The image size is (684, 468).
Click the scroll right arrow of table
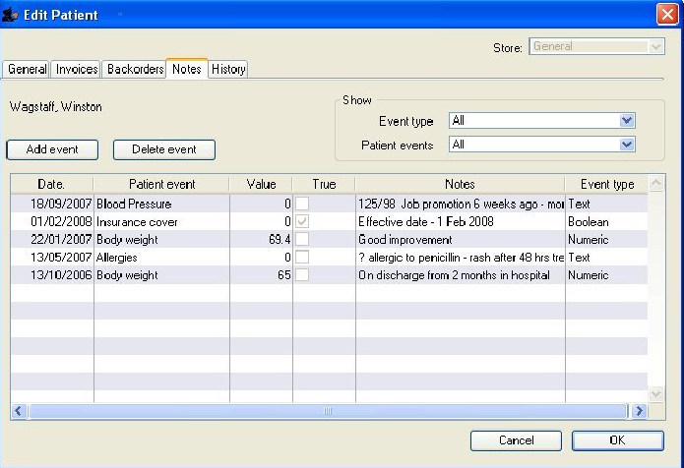click(x=639, y=411)
